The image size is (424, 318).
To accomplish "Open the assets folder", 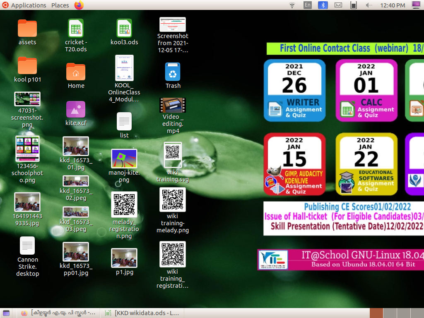I will click(x=27, y=29).
